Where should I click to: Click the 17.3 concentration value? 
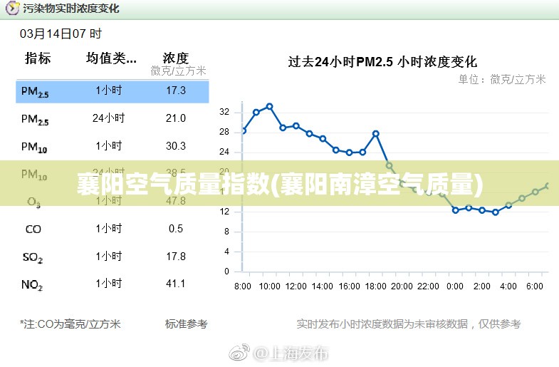click(176, 91)
